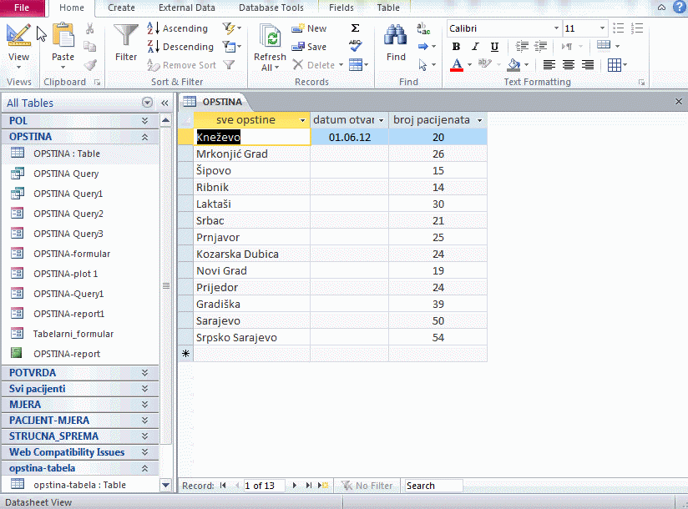Click the Search box in record navigator
This screenshot has height=509, width=688.
point(433,486)
